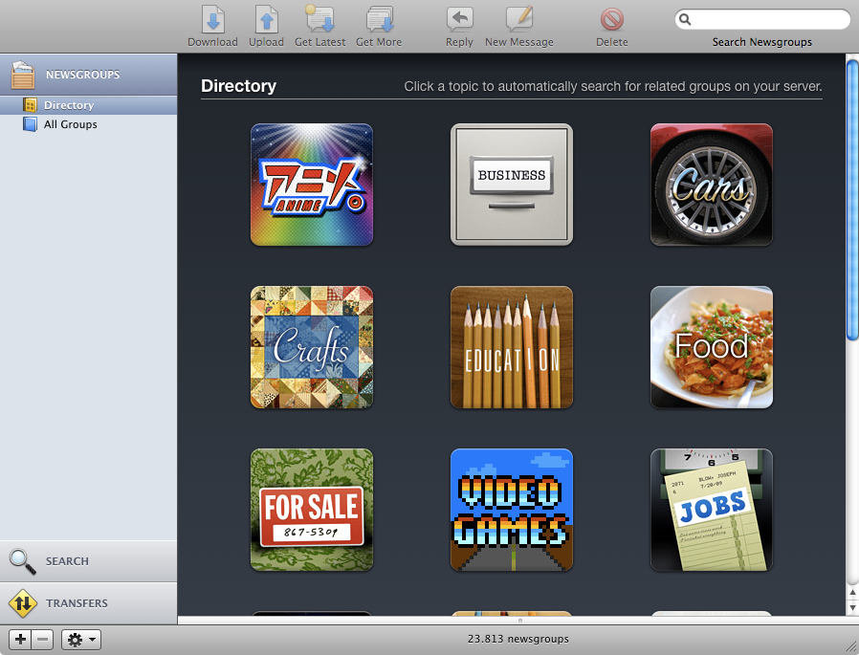Click the Upload toolbar icon

tap(266, 19)
